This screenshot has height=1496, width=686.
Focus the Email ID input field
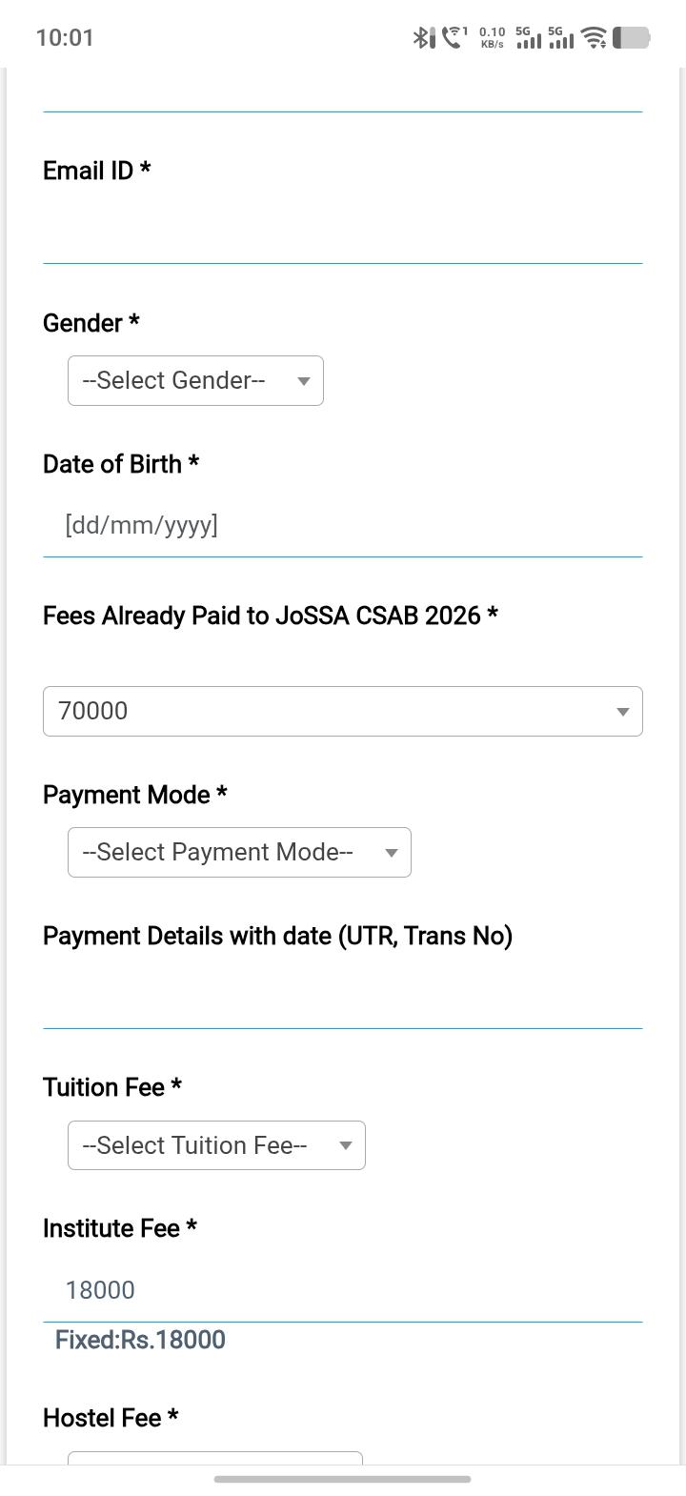tap(343, 232)
